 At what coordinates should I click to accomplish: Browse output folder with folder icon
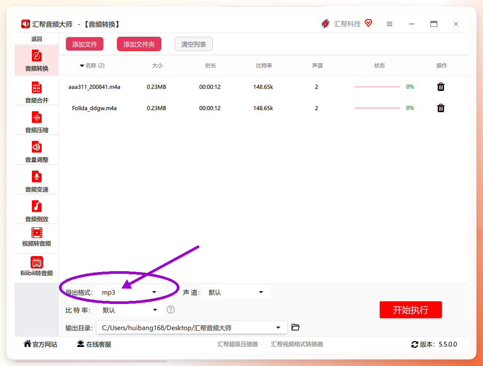click(x=296, y=327)
